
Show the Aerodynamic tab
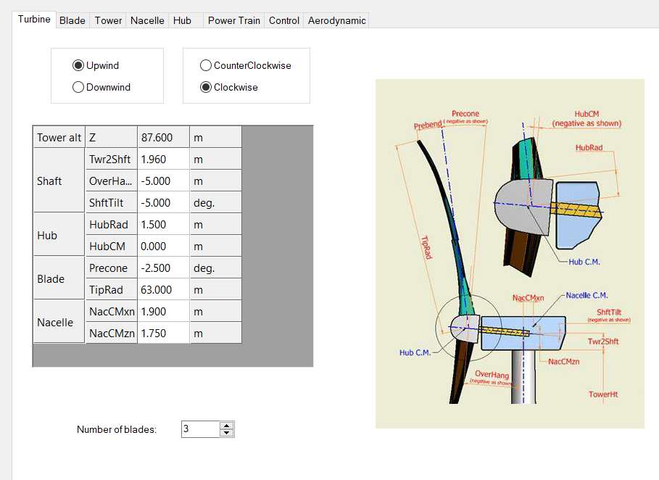pos(336,20)
